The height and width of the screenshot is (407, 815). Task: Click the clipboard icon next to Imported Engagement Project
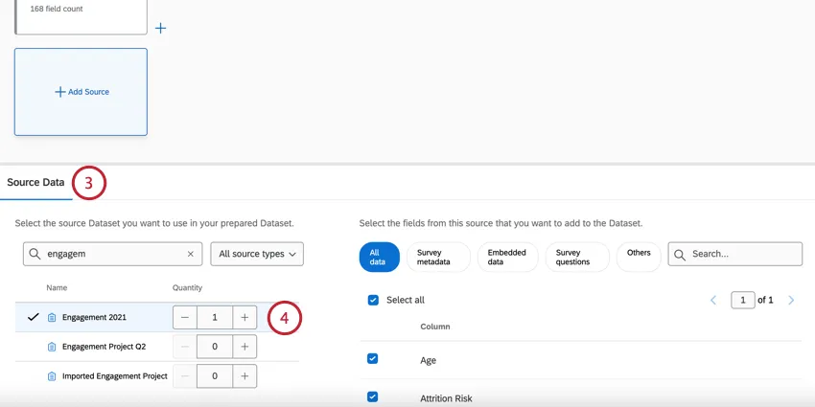tap(52, 375)
